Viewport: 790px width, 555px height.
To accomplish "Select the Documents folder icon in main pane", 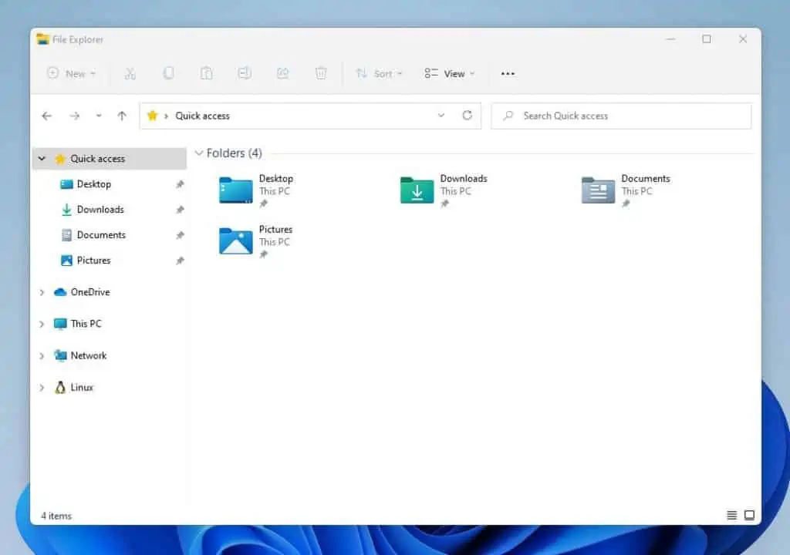I will tap(598, 190).
